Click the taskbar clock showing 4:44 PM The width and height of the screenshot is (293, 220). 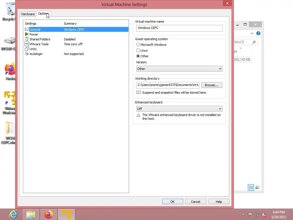(x=279, y=215)
